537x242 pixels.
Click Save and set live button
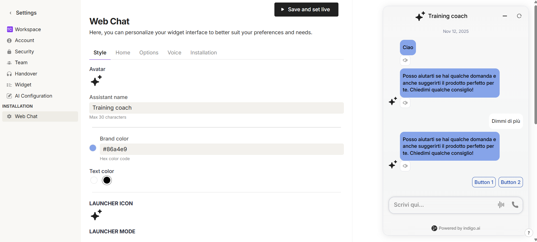pos(306,10)
